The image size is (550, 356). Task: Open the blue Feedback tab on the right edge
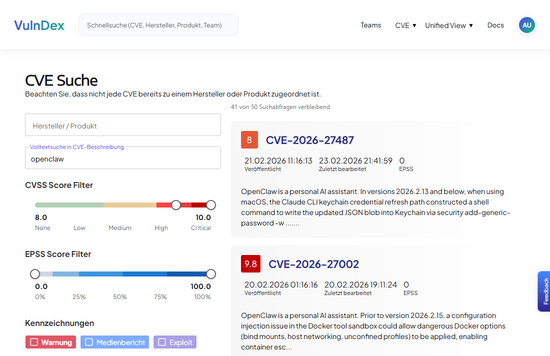tap(545, 291)
